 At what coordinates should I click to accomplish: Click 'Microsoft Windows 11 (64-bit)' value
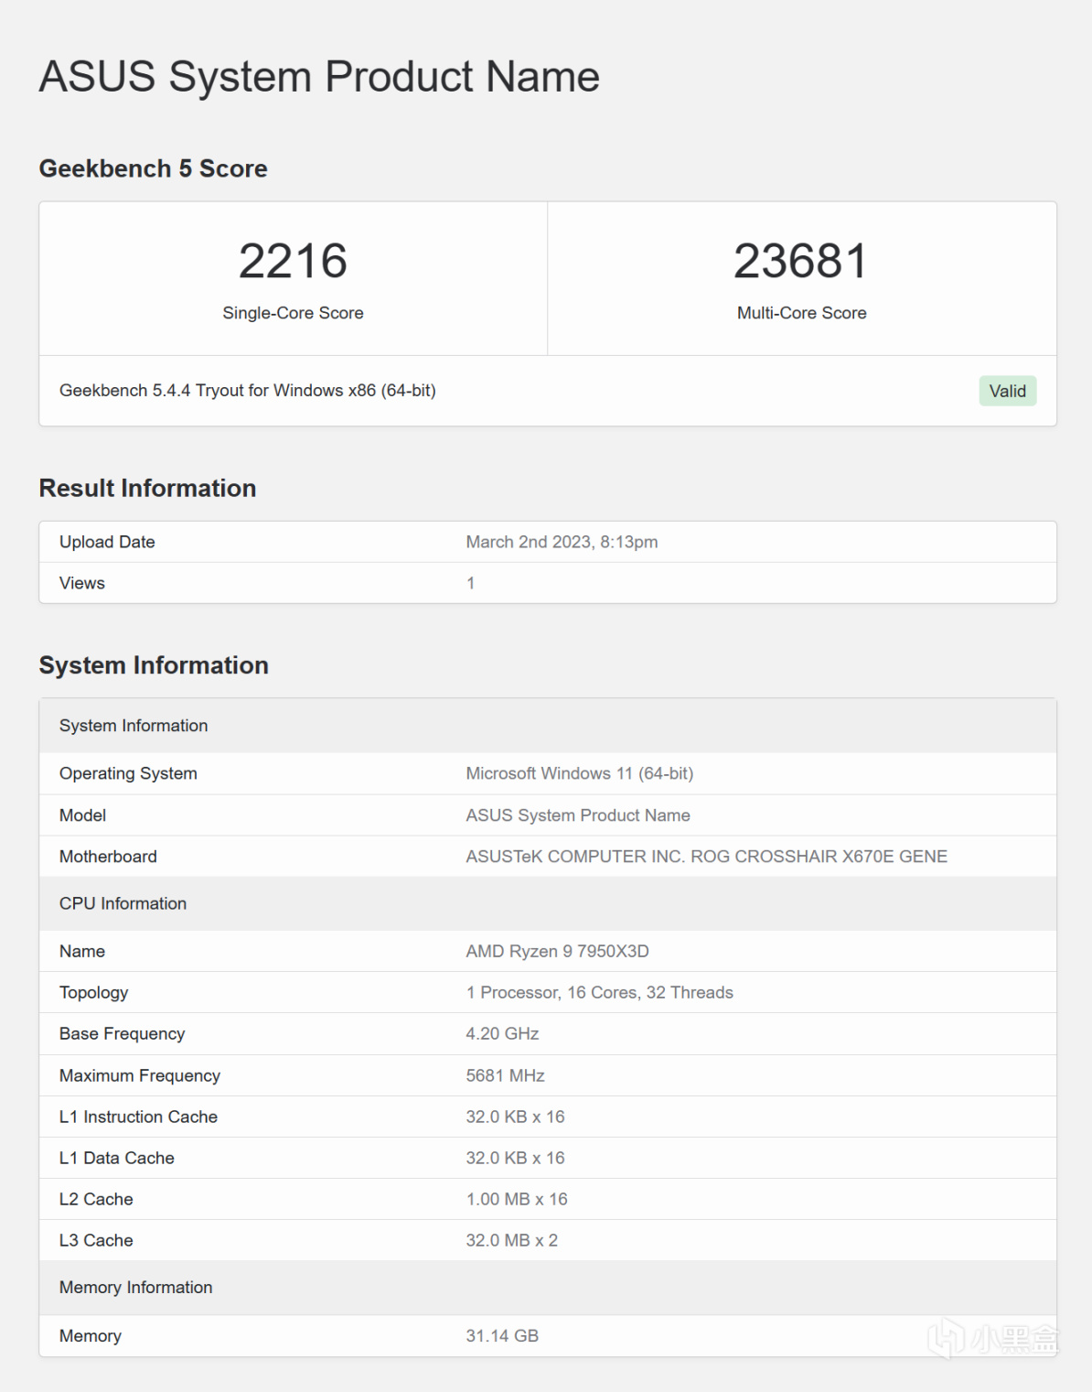click(580, 773)
